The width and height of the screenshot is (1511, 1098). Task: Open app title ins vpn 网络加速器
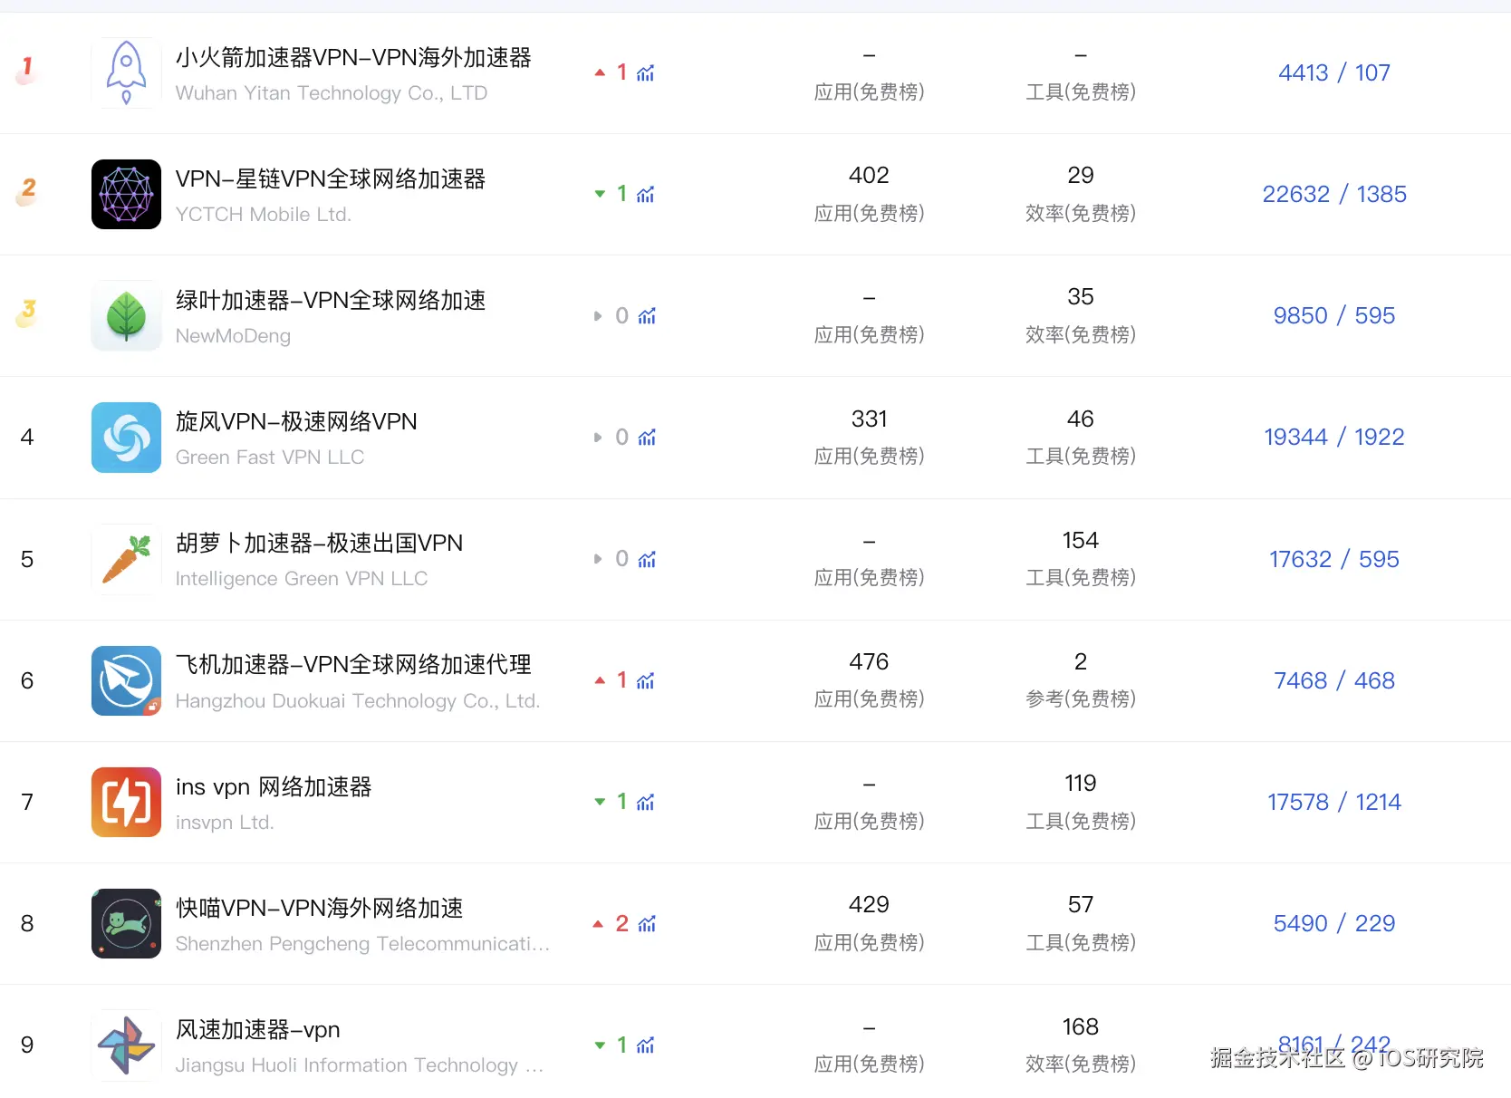pyautogui.click(x=274, y=786)
